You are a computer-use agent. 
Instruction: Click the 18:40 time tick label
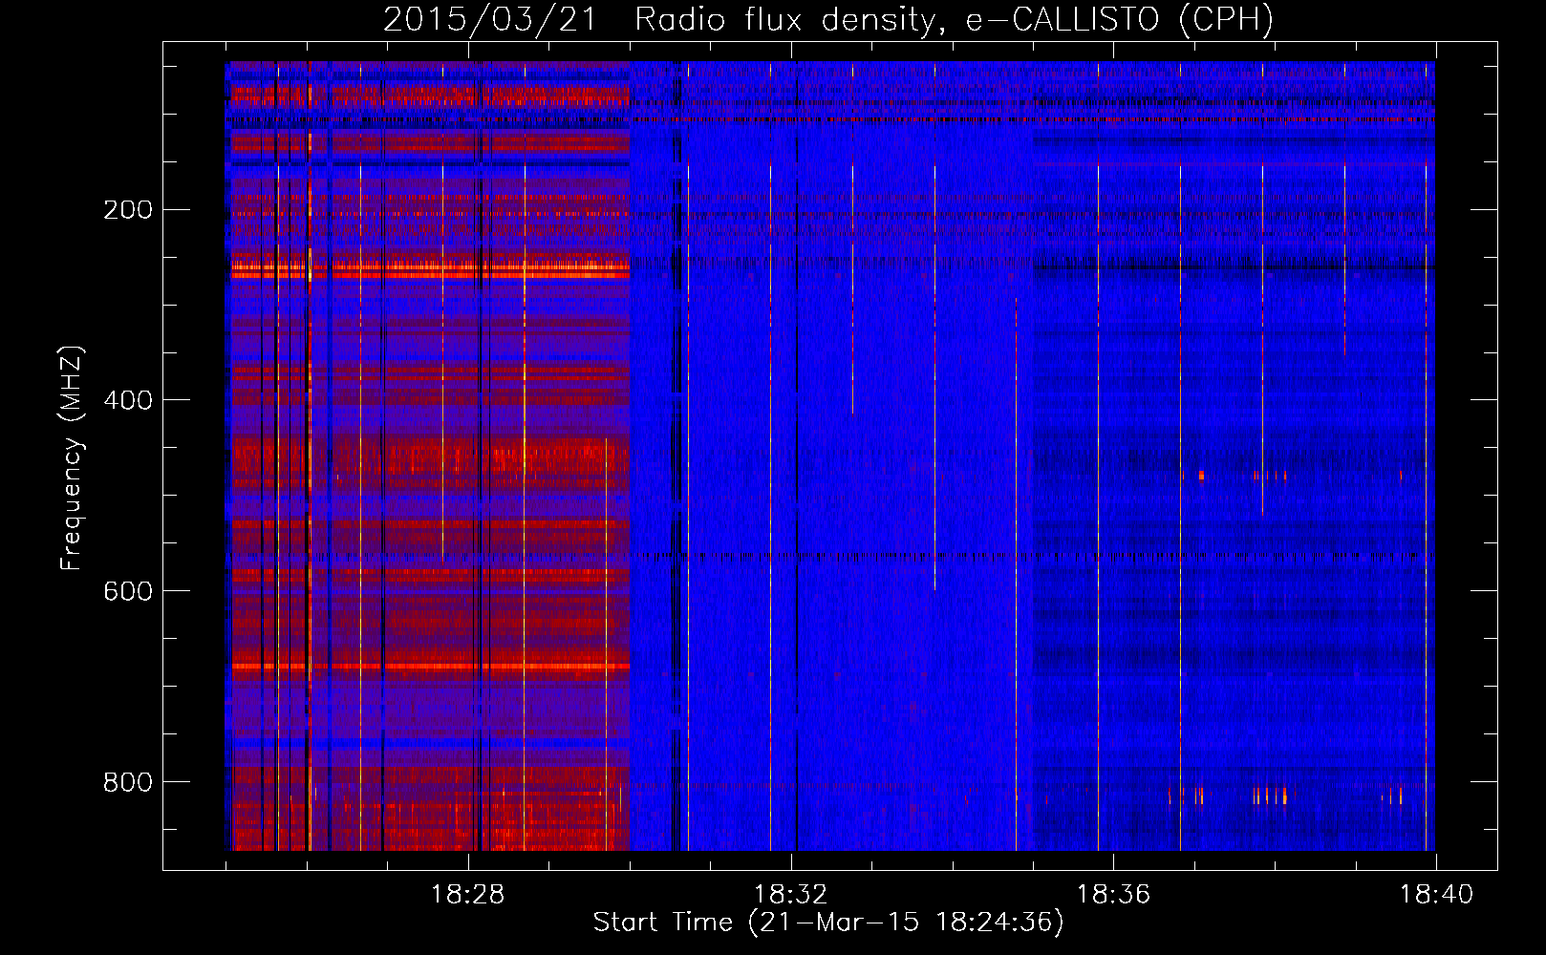(1436, 895)
